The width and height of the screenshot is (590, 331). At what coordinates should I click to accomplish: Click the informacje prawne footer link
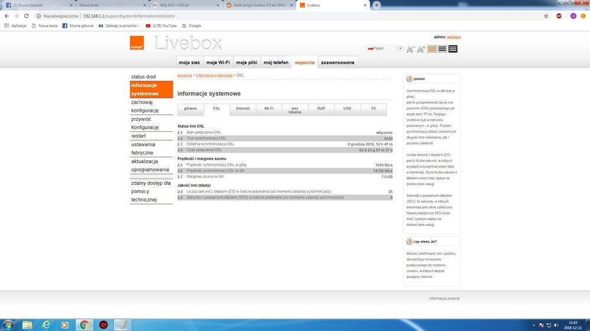444,299
